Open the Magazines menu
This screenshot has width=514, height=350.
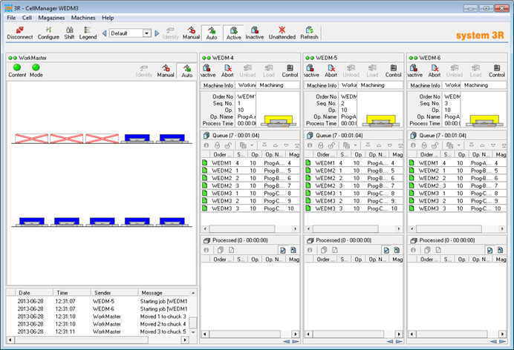[x=51, y=18]
